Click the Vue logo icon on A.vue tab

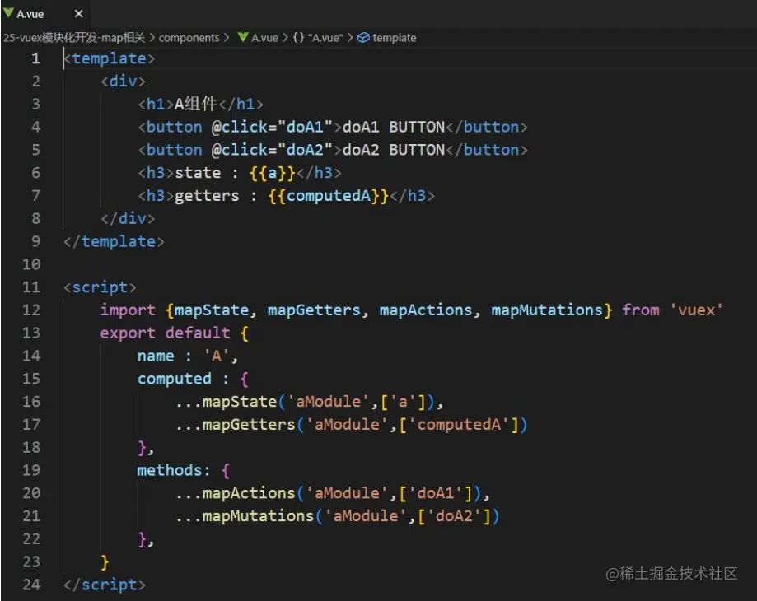(x=8, y=13)
